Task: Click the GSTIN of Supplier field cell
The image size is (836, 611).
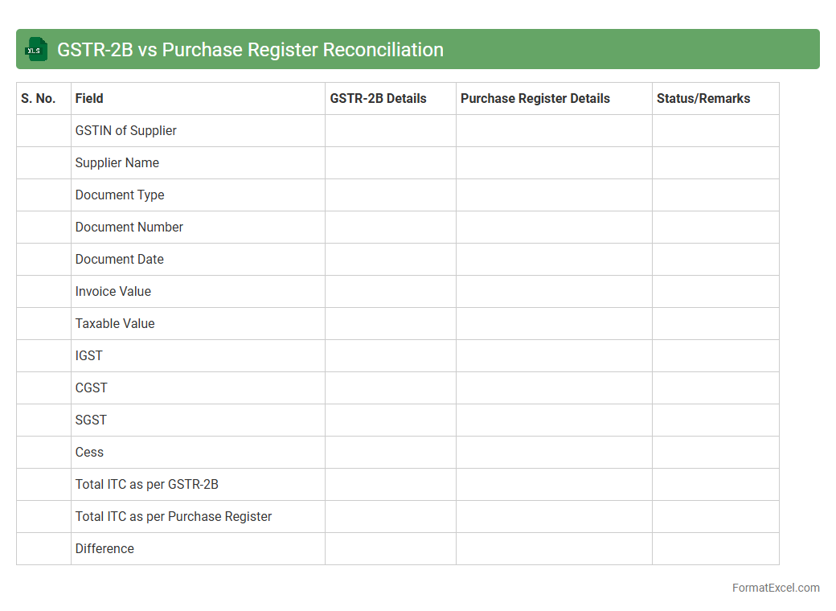Action: point(126,131)
